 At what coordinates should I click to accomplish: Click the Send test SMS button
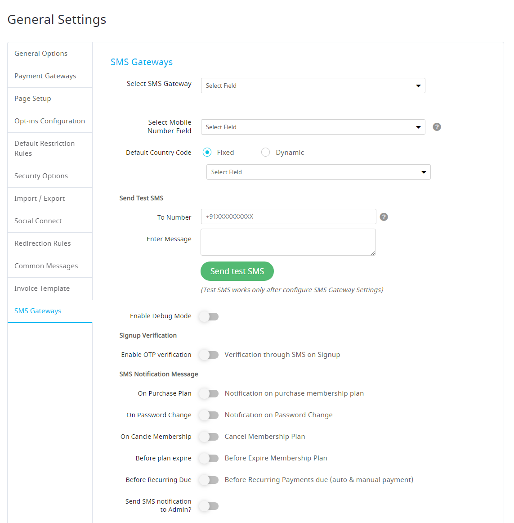[x=237, y=271]
